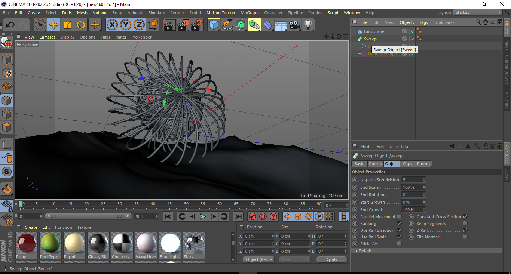
Task: Expand the Details section
Action: [x=357, y=251]
